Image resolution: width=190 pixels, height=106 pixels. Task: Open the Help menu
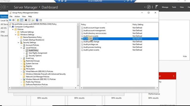click(x=30, y=16)
